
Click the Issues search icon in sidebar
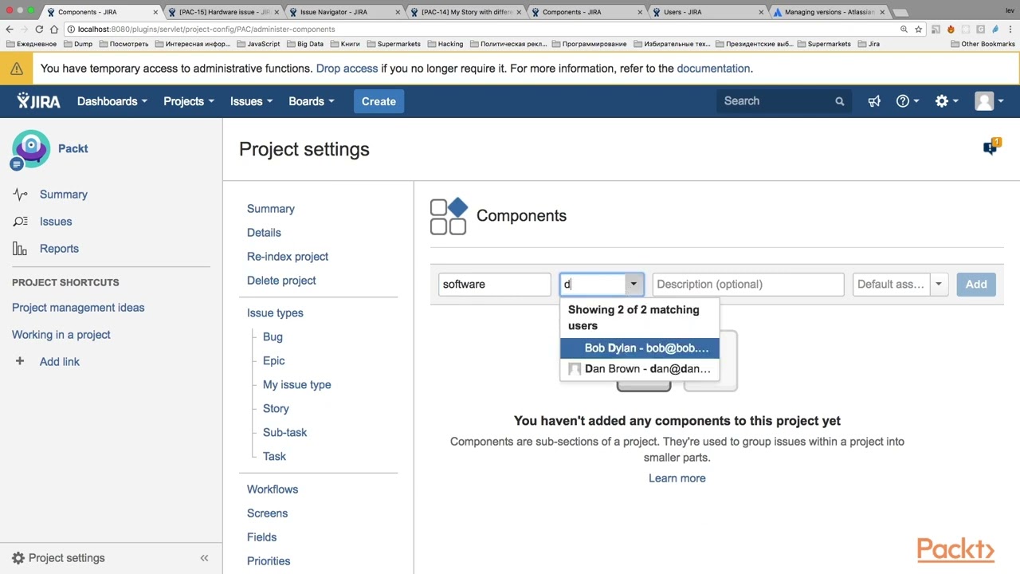click(x=20, y=222)
